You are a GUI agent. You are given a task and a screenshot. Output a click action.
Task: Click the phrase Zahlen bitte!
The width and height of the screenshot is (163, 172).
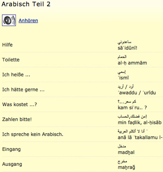tap(17, 119)
